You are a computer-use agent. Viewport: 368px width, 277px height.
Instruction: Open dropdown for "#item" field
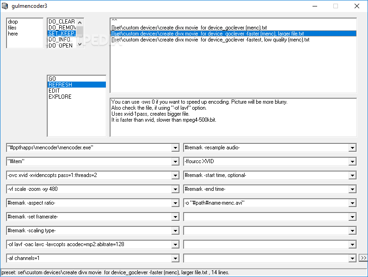175,161
